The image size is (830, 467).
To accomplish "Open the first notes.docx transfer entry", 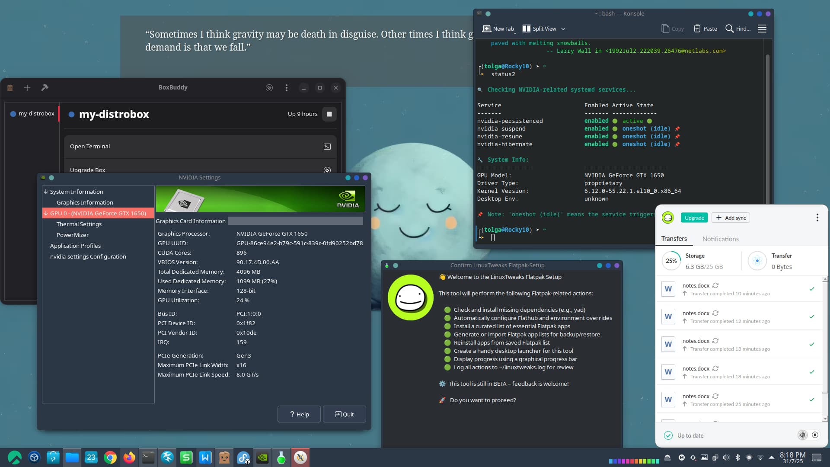I will click(696, 285).
